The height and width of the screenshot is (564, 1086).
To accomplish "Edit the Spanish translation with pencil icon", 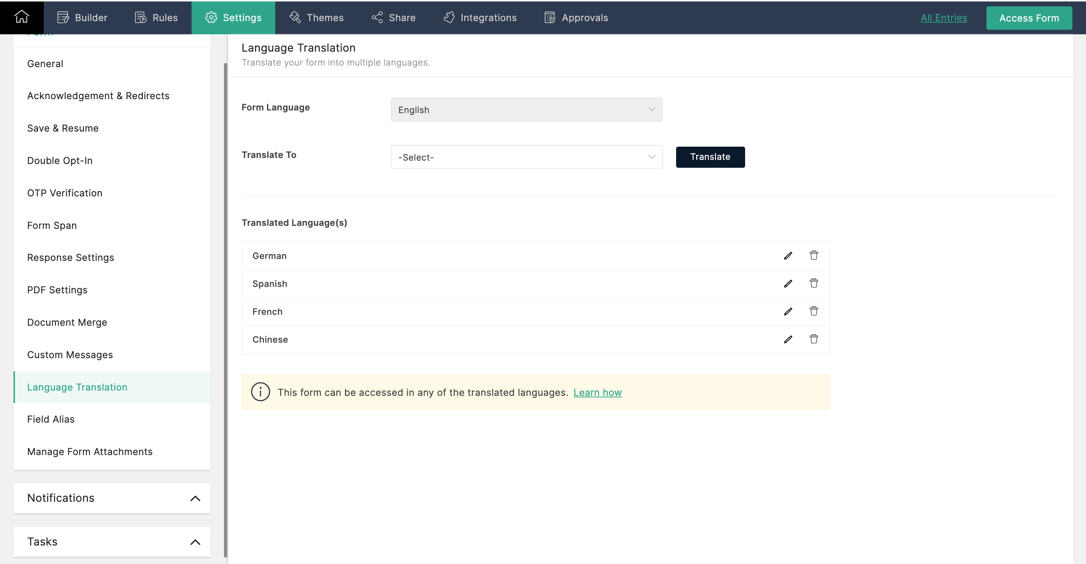I will 787,284.
